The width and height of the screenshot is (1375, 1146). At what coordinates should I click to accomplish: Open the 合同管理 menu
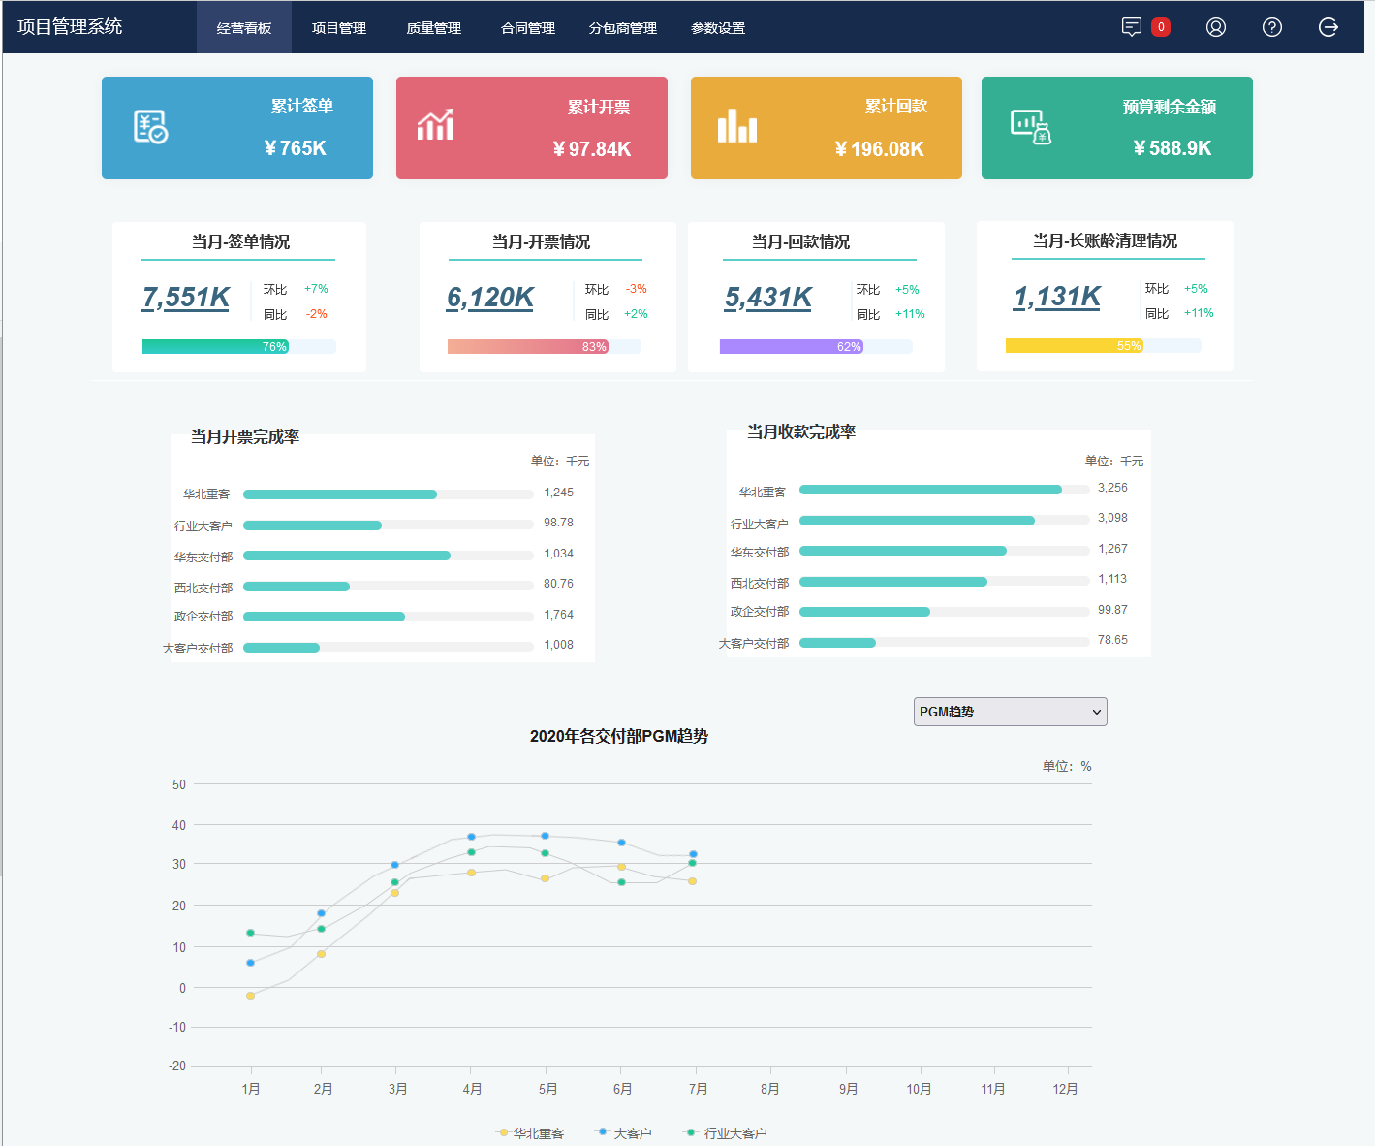(528, 28)
